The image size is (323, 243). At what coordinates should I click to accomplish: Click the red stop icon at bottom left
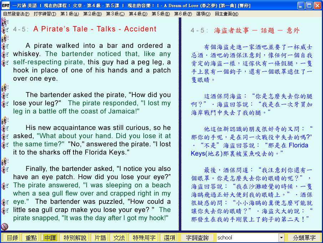[x=5, y=226]
